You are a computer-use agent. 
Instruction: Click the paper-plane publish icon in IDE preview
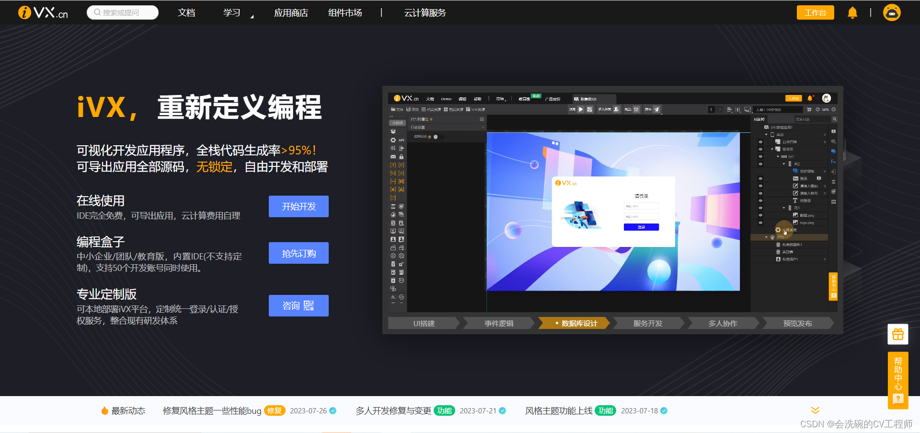(x=656, y=109)
